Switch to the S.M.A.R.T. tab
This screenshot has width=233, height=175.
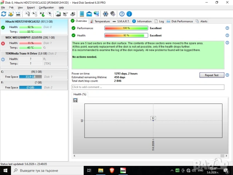point(121,21)
